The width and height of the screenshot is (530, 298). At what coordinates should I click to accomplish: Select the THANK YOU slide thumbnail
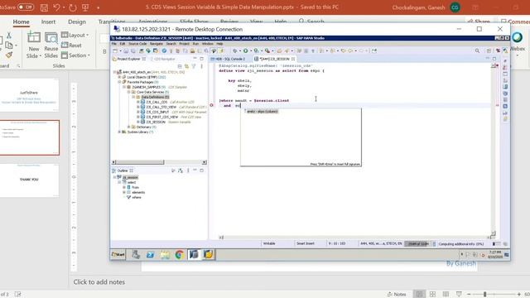tap(29, 180)
